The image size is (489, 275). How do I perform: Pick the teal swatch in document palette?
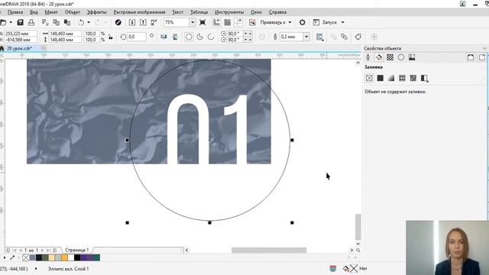click(97, 257)
